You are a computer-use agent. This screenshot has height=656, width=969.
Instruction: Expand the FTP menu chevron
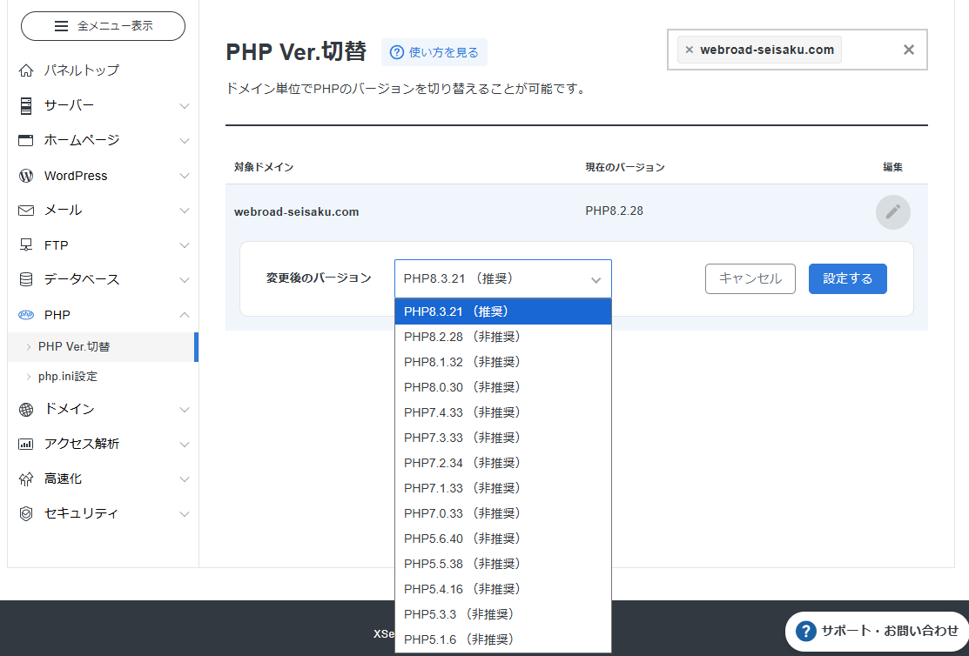[185, 245]
